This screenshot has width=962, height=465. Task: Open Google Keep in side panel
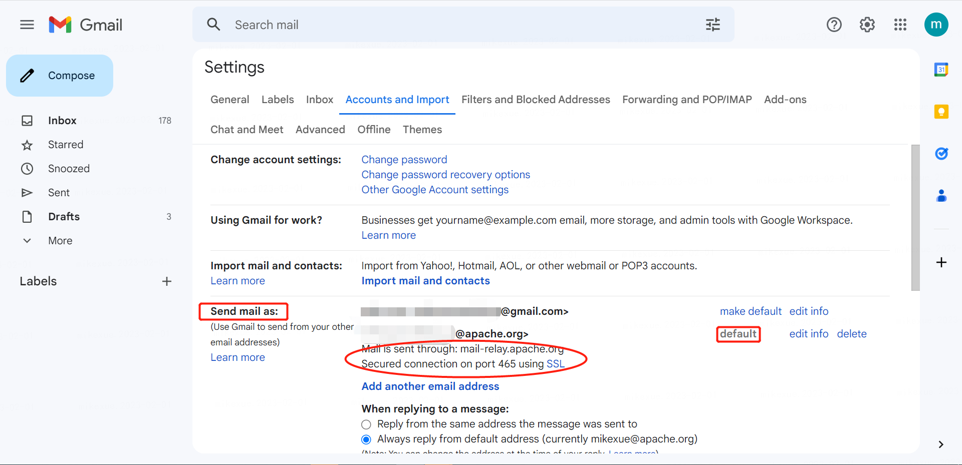click(941, 112)
